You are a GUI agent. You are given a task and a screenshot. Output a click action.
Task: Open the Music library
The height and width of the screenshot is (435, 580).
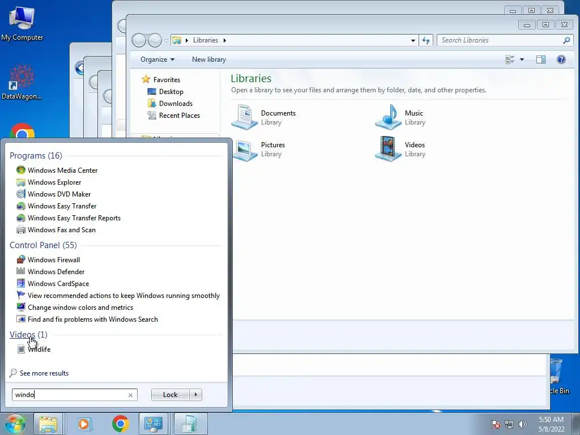click(400, 117)
